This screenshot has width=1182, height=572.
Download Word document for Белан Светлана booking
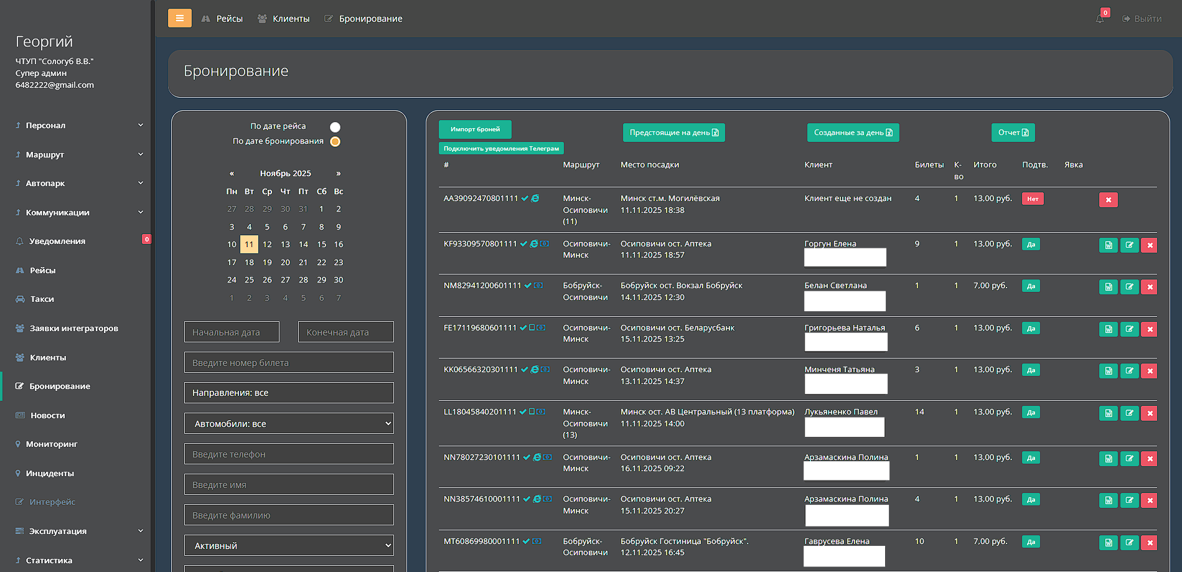(x=1108, y=287)
